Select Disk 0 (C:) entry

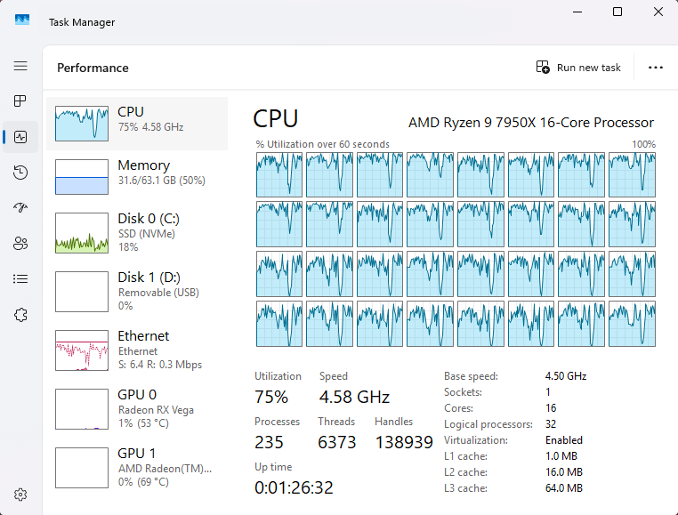click(x=137, y=233)
